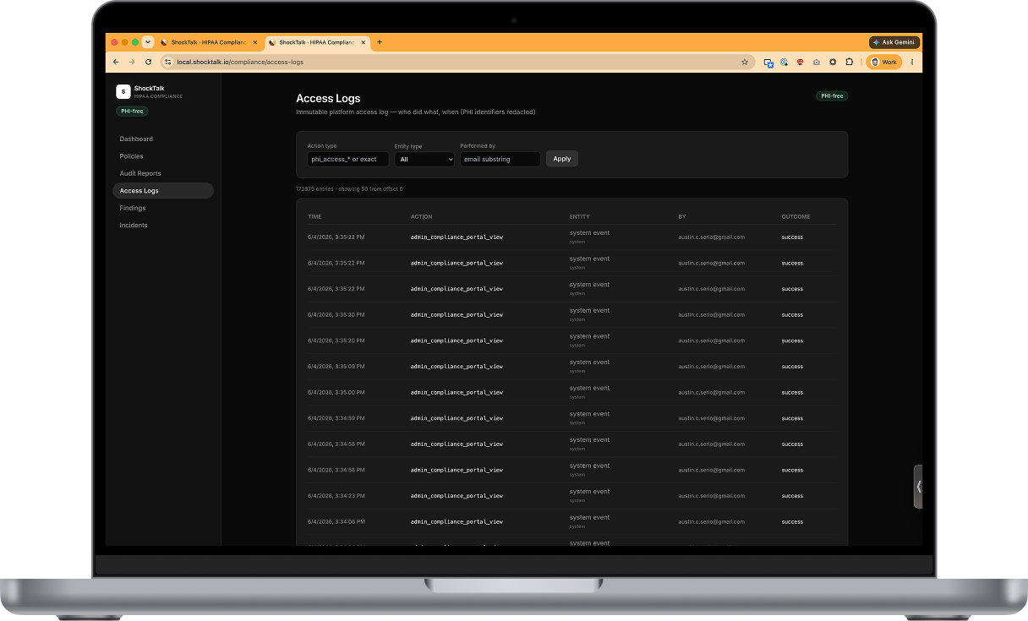Click the sidebar PHI-free badge
The image size is (1028, 621).
coord(132,112)
